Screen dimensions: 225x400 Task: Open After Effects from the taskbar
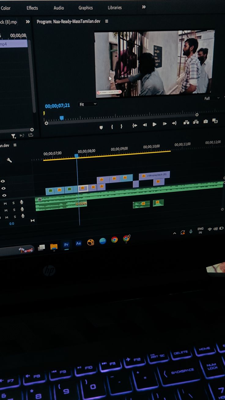[79, 243]
